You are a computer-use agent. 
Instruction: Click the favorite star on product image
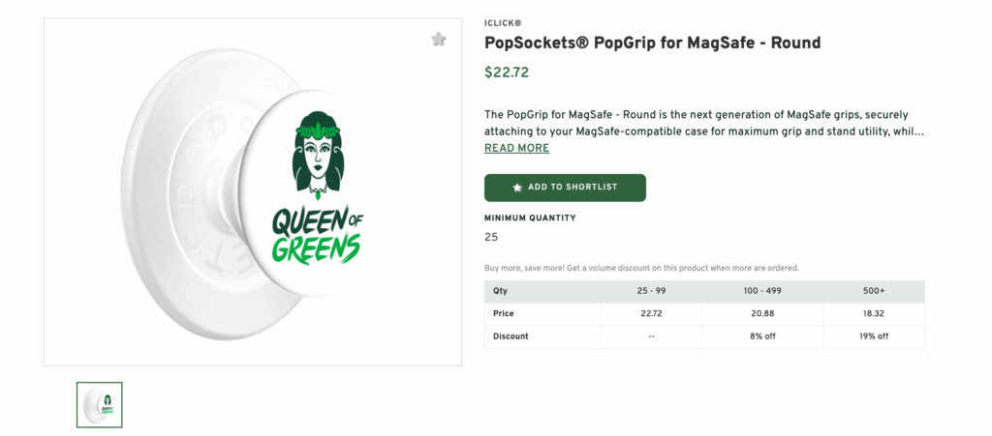[438, 40]
